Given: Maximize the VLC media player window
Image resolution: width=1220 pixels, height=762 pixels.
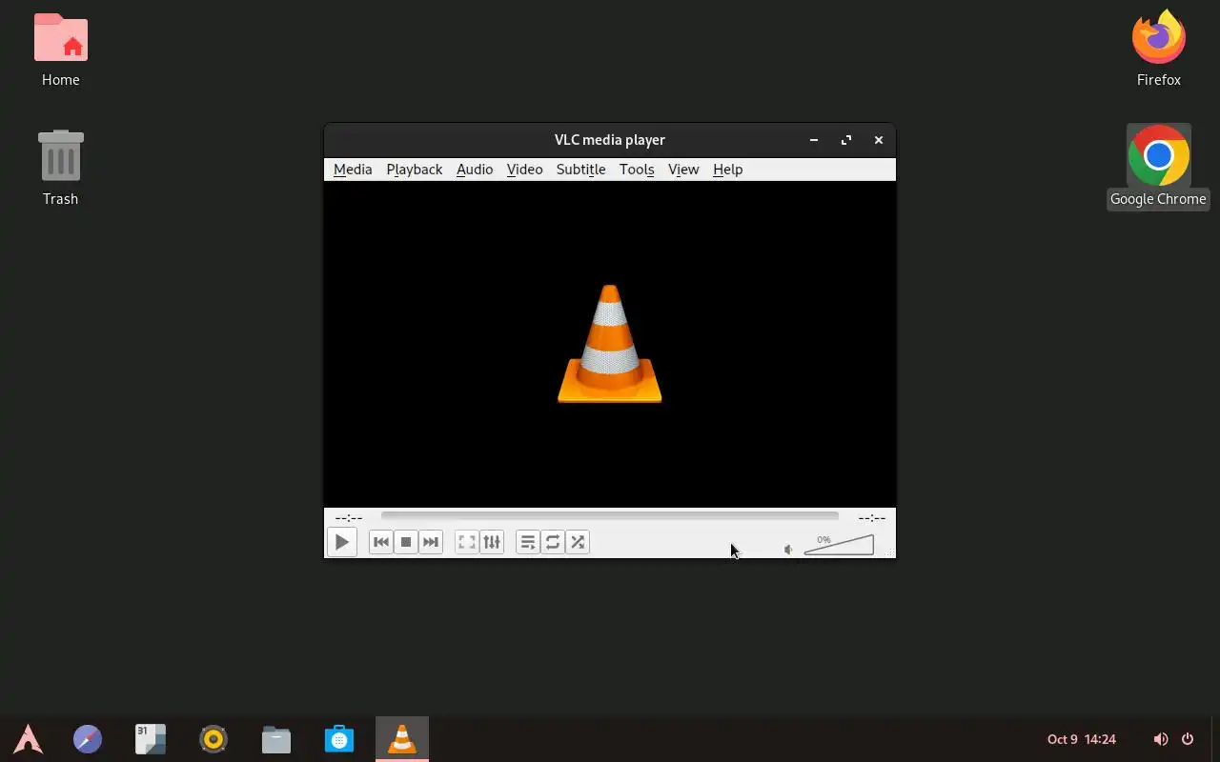Looking at the screenshot, I should pyautogui.click(x=846, y=140).
